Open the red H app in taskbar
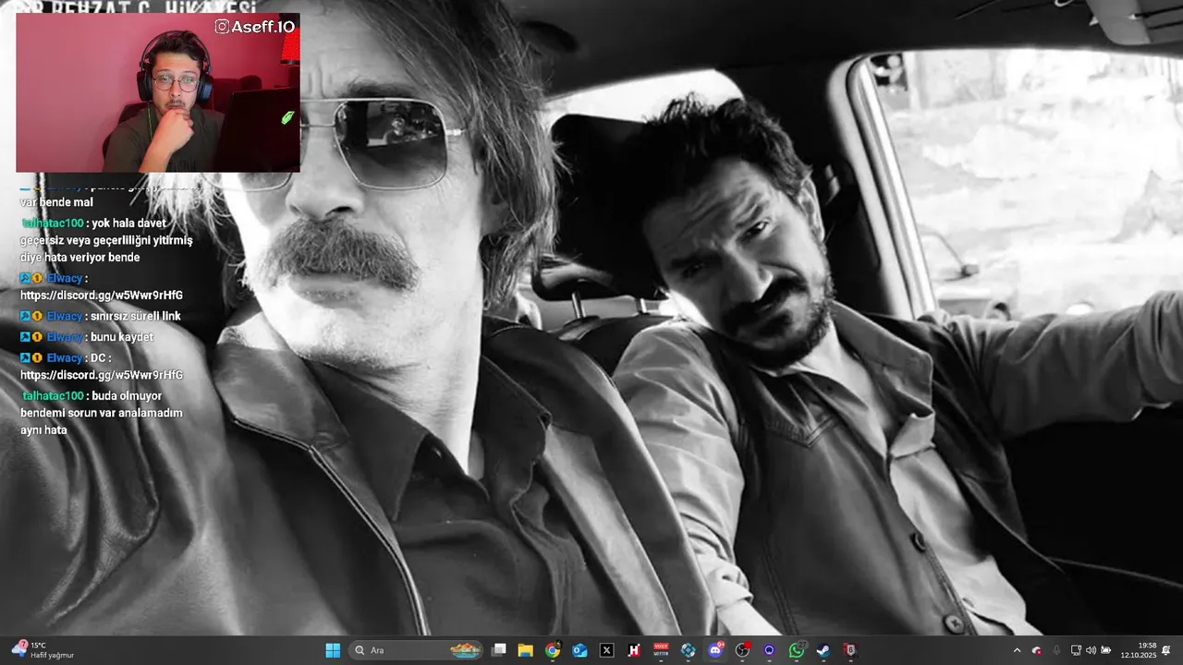The height and width of the screenshot is (665, 1183). (634, 650)
